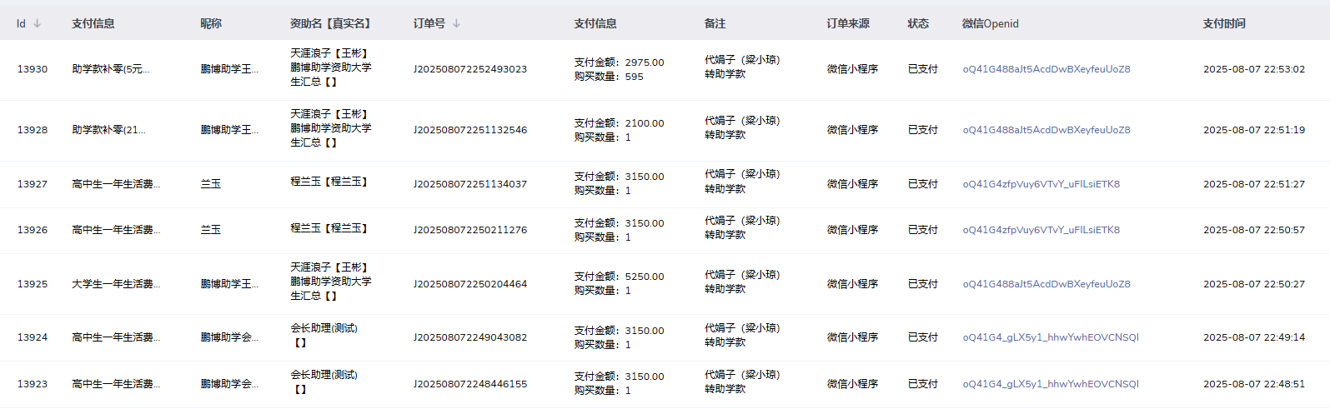This screenshot has height=409, width=1330.
Task: Select order number J202508072252493023
Action: (x=470, y=69)
